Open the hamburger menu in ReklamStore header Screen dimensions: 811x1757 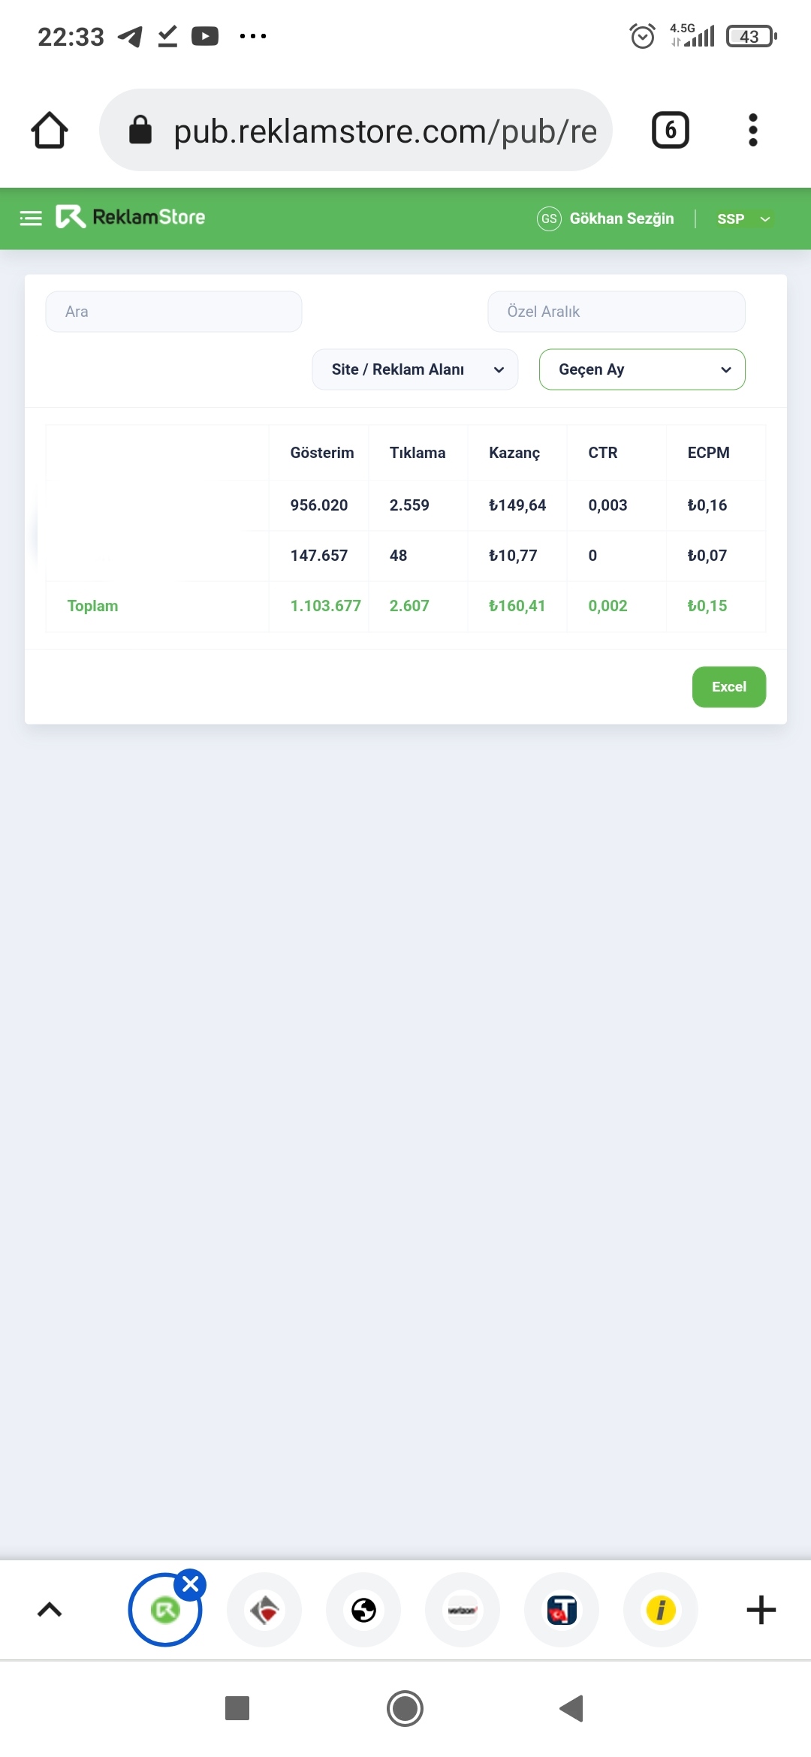click(31, 218)
